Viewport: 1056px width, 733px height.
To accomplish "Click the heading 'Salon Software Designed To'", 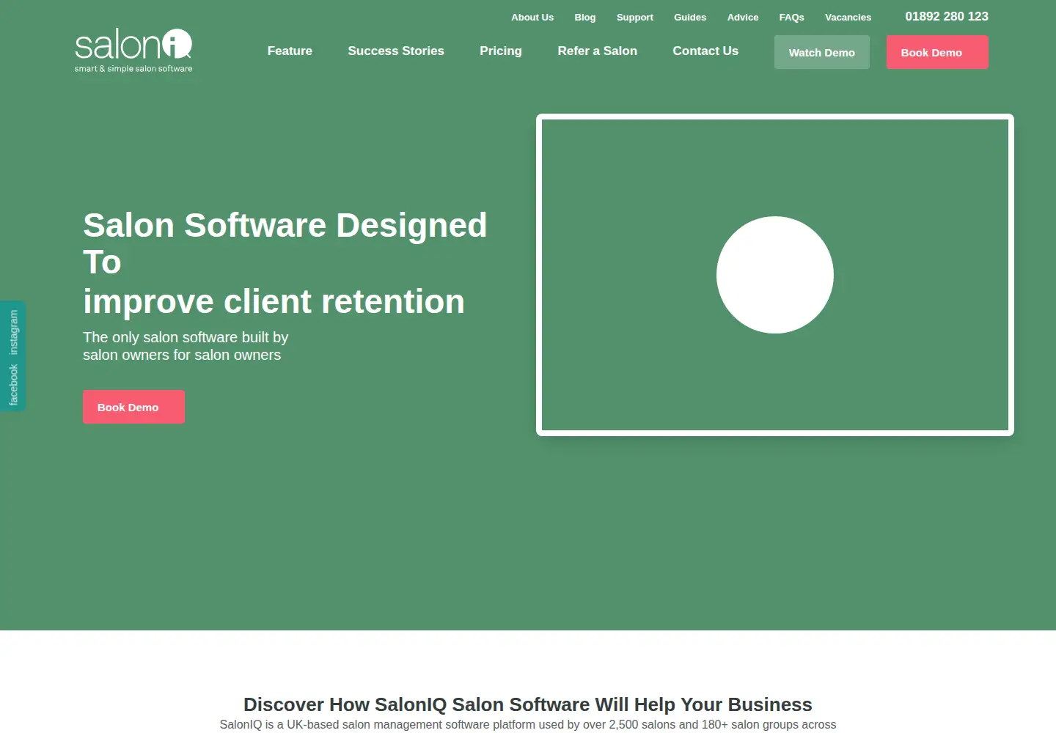I will [x=285, y=243].
